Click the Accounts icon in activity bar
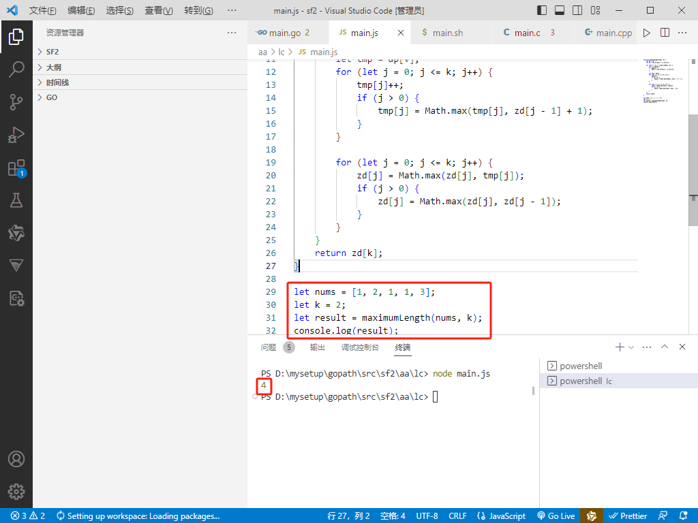The image size is (698, 523). pyautogui.click(x=16, y=459)
